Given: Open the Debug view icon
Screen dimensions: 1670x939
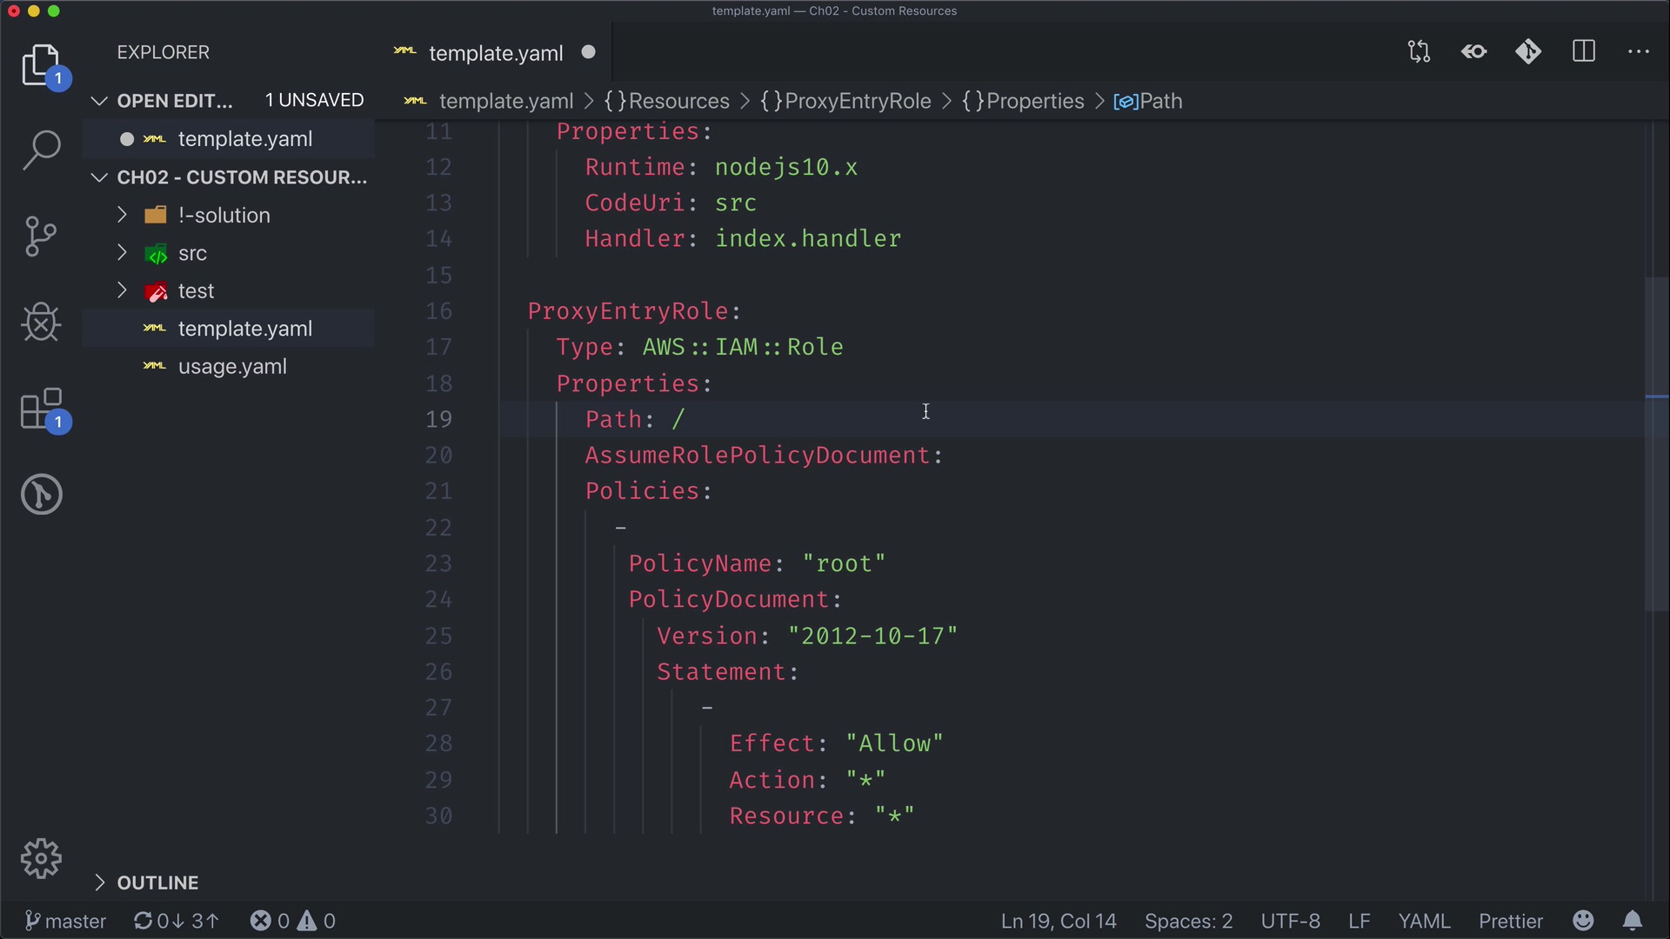Looking at the screenshot, I should click(x=41, y=322).
